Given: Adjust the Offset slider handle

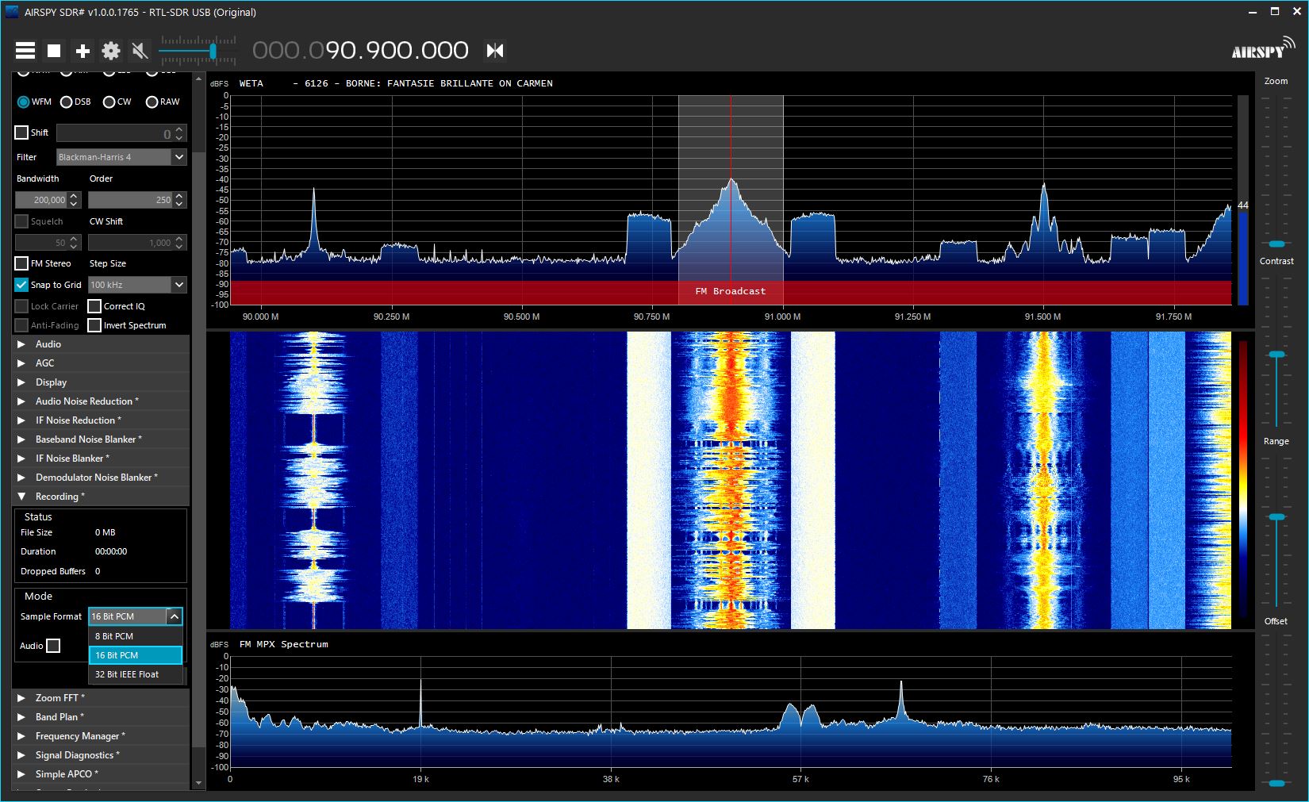Looking at the screenshot, I should click(1276, 783).
